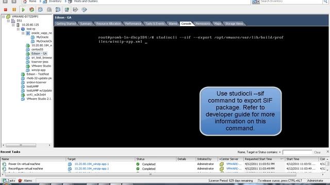Screen dimensions: 330x185
Task: Select the winzip-app virtual machine
Action: [x=38, y=70]
